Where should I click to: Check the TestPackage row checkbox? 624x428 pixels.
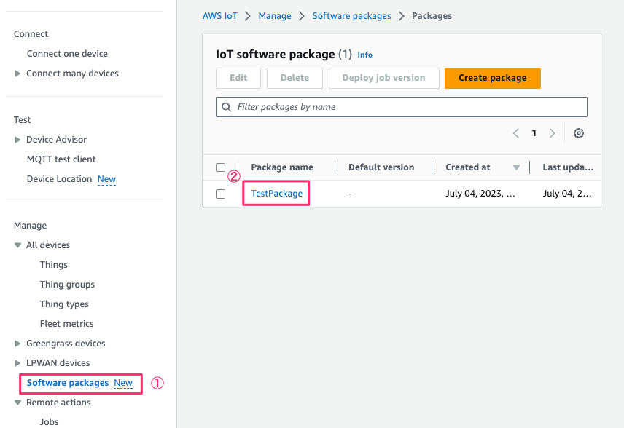pyautogui.click(x=221, y=193)
